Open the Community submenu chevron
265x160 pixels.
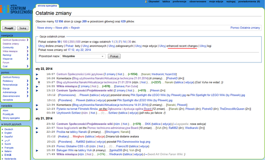(x=28, y=48)
